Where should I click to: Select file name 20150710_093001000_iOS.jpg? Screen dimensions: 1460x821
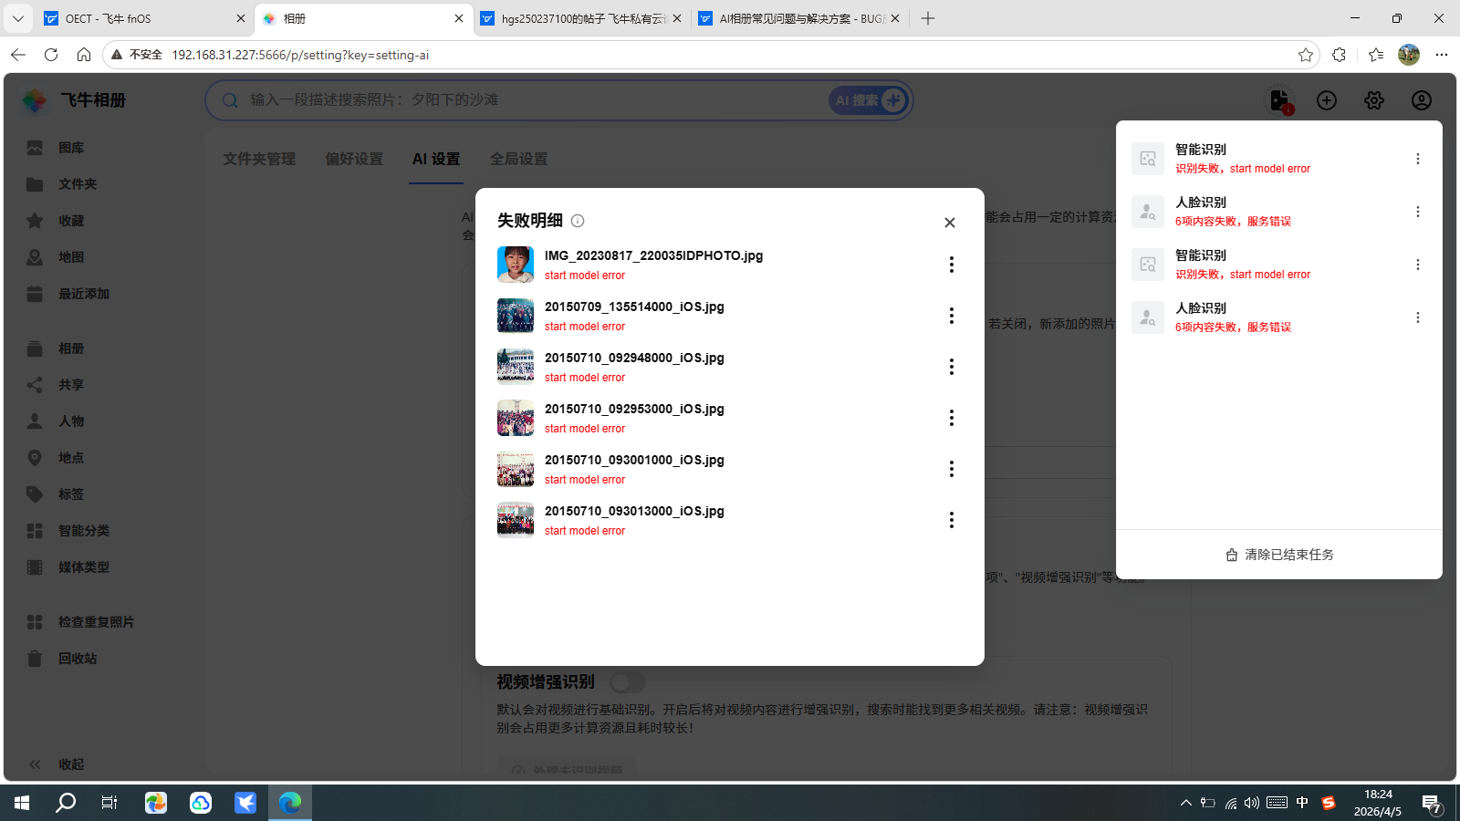tap(634, 460)
